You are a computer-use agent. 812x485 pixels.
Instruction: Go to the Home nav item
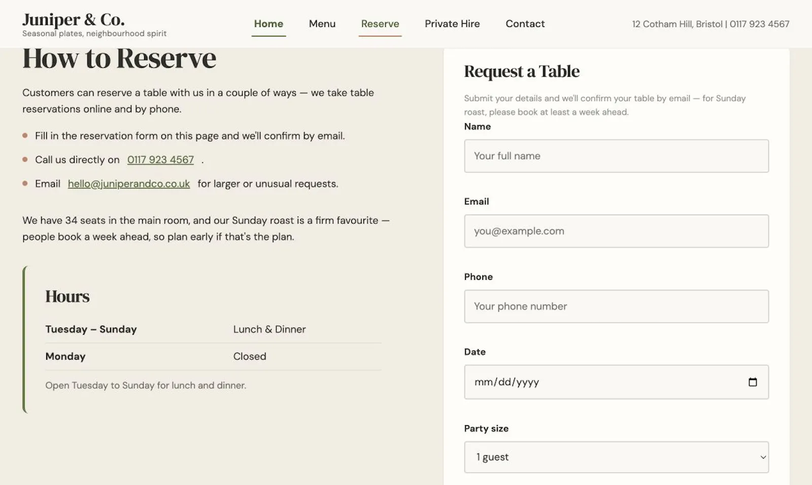click(268, 24)
